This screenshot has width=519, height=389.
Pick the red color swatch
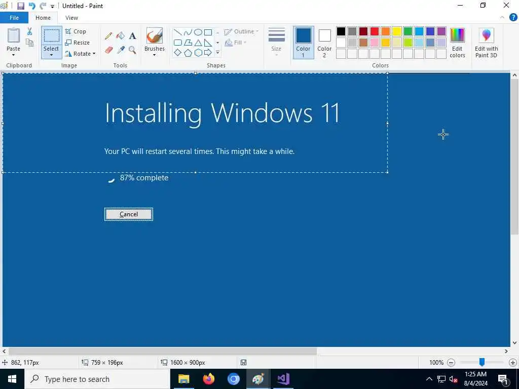pyautogui.click(x=375, y=31)
